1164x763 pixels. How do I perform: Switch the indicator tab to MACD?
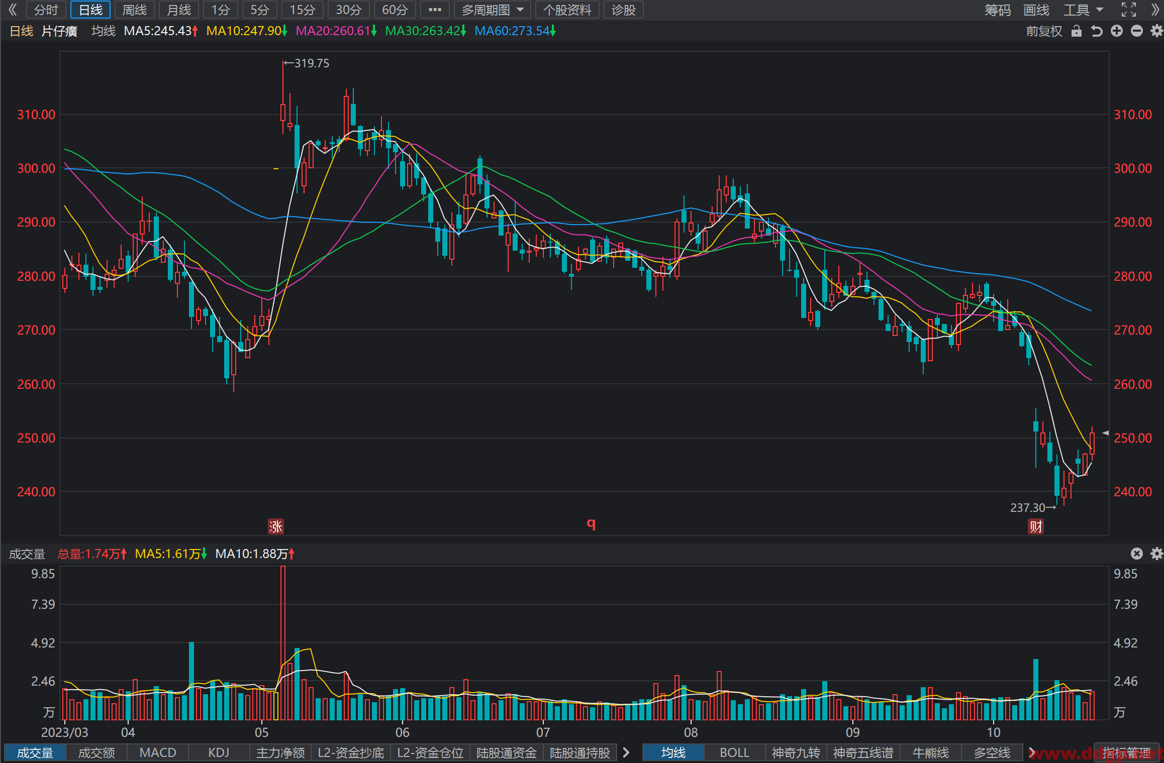(158, 752)
